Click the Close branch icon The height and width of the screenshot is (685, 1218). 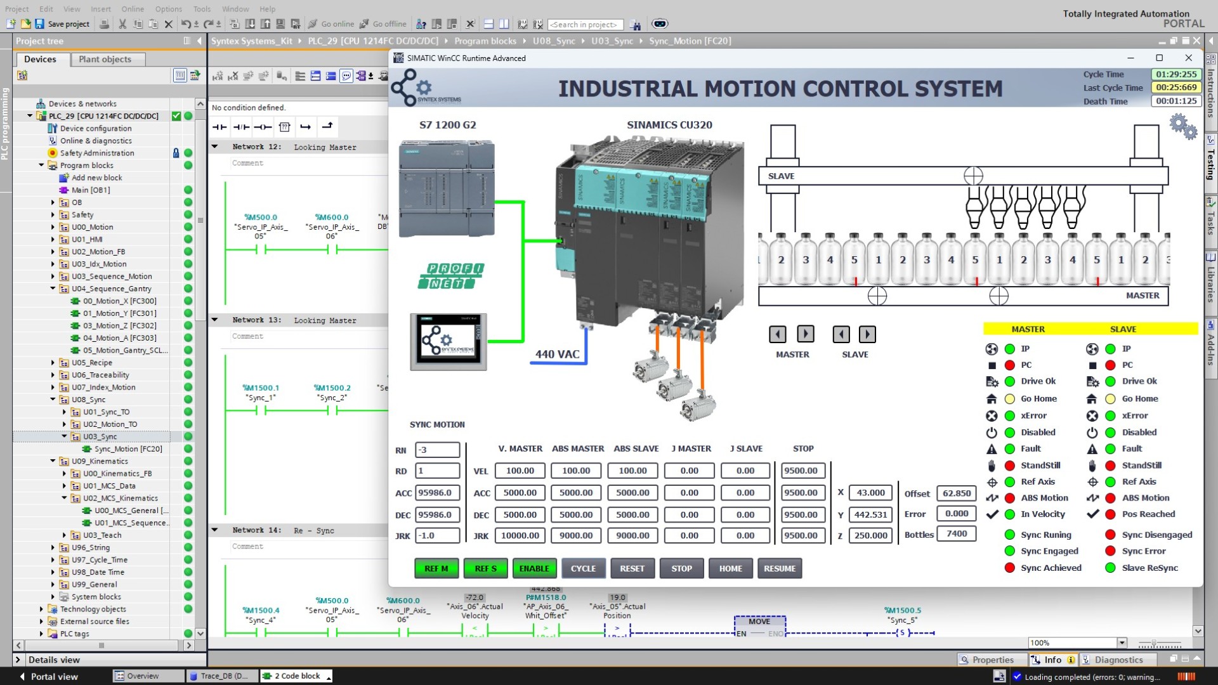[x=327, y=127]
